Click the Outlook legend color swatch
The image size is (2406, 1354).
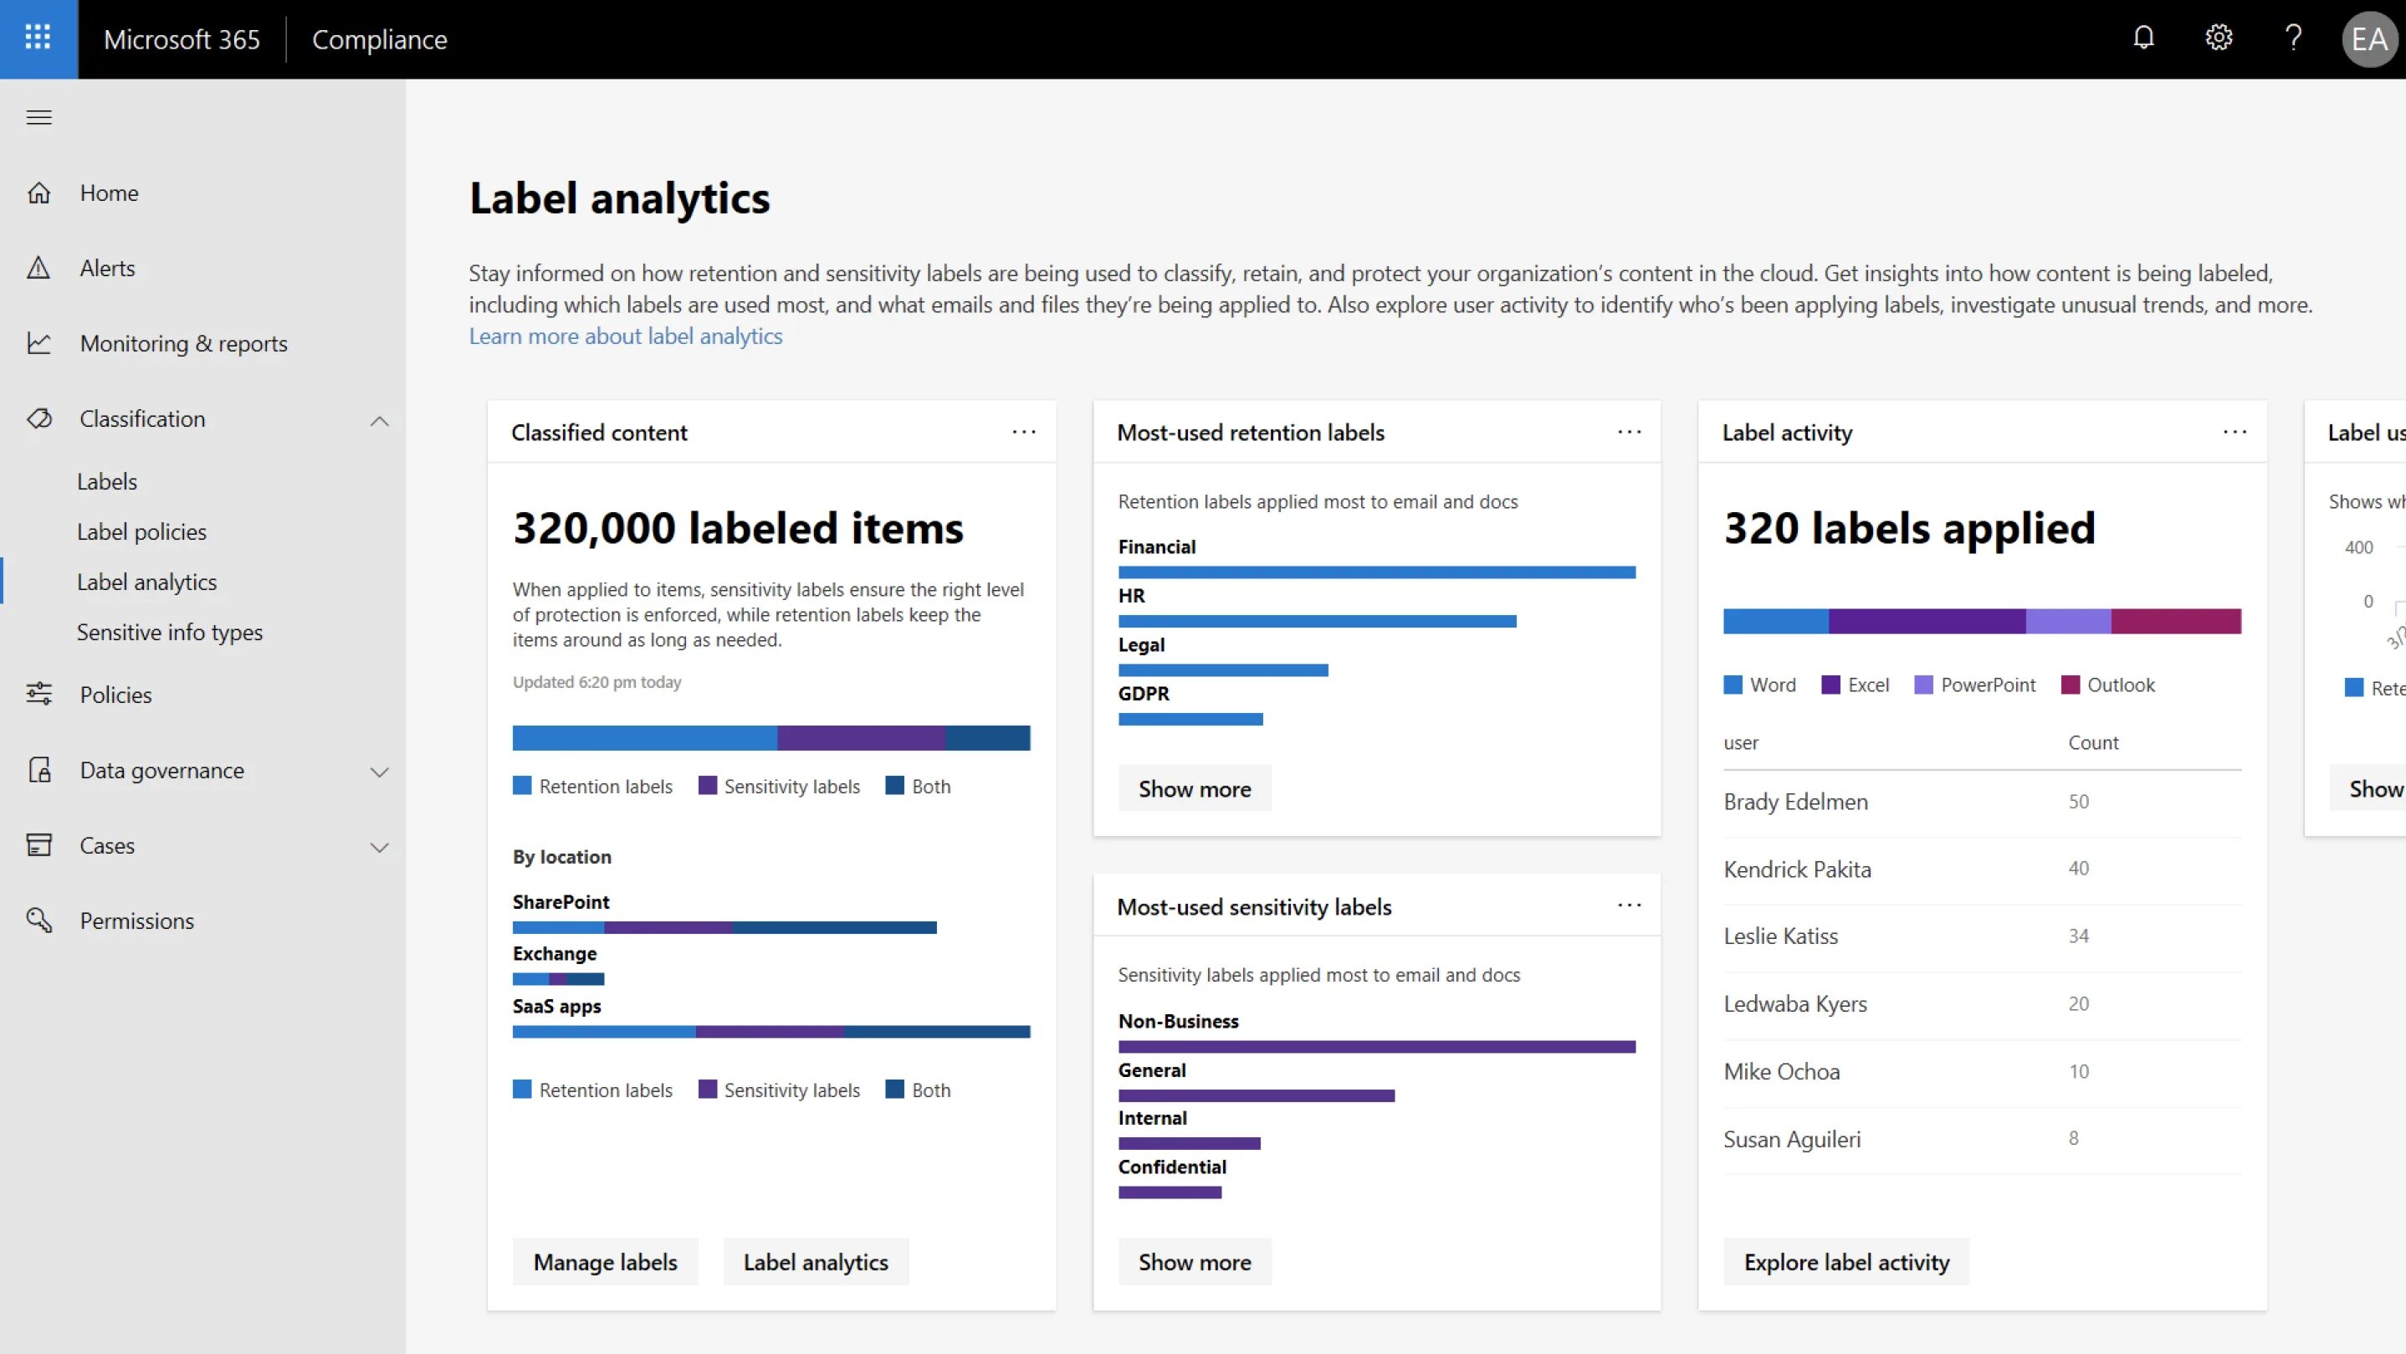pos(2070,685)
